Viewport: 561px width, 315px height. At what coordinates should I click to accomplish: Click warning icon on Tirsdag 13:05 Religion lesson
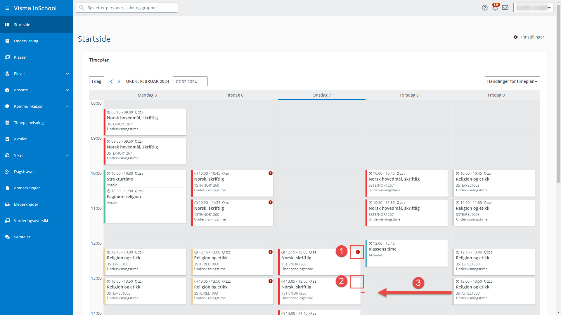click(271, 281)
